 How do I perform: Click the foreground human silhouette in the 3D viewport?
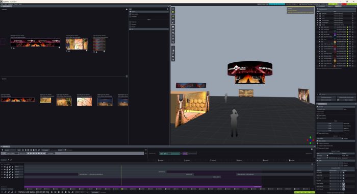pos(234,123)
